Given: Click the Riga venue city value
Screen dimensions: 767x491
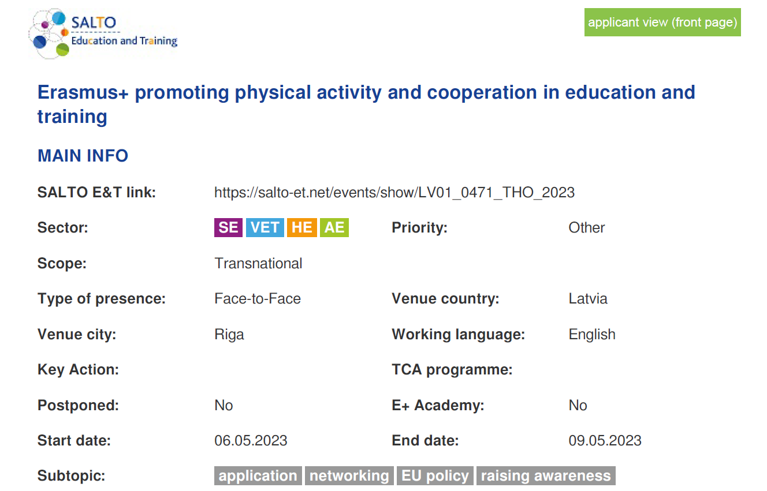Looking at the screenshot, I should click(229, 335).
